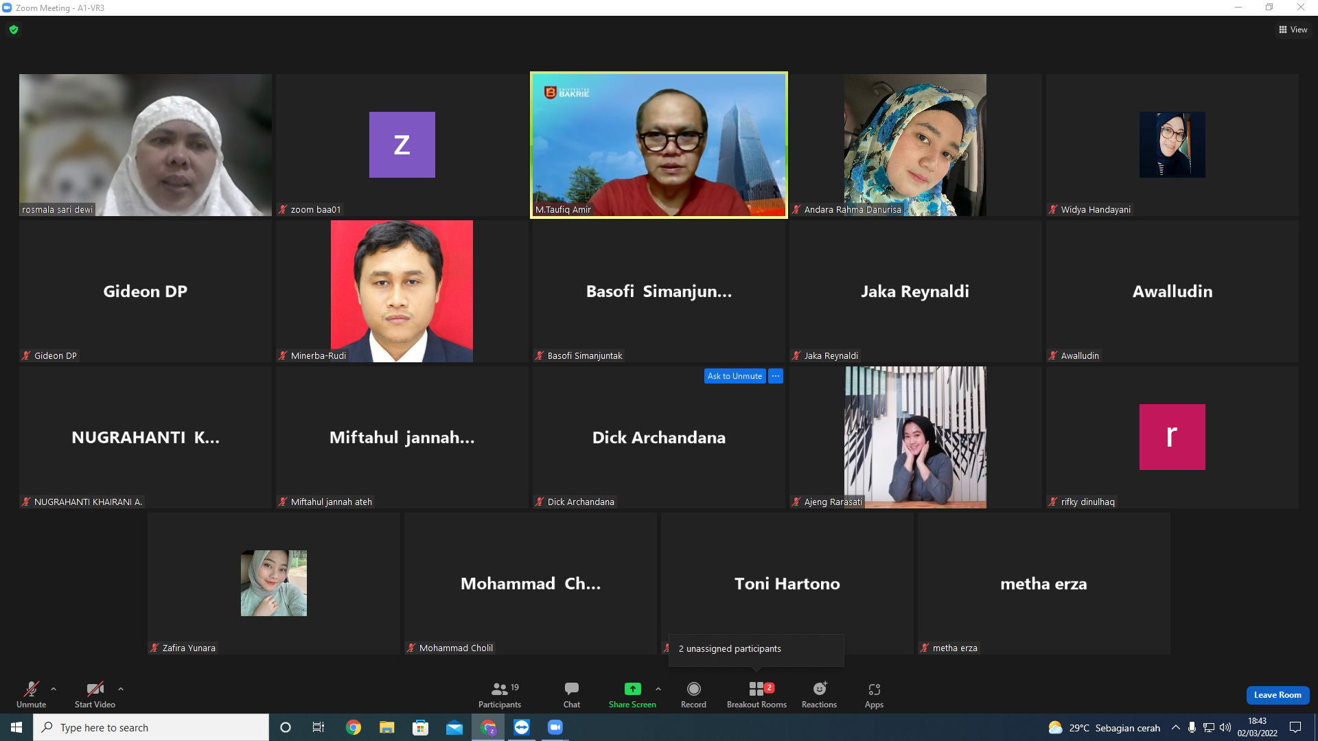Click the 2 unassigned participants tooltip
Image resolution: width=1318 pixels, height=741 pixels.
(x=756, y=649)
